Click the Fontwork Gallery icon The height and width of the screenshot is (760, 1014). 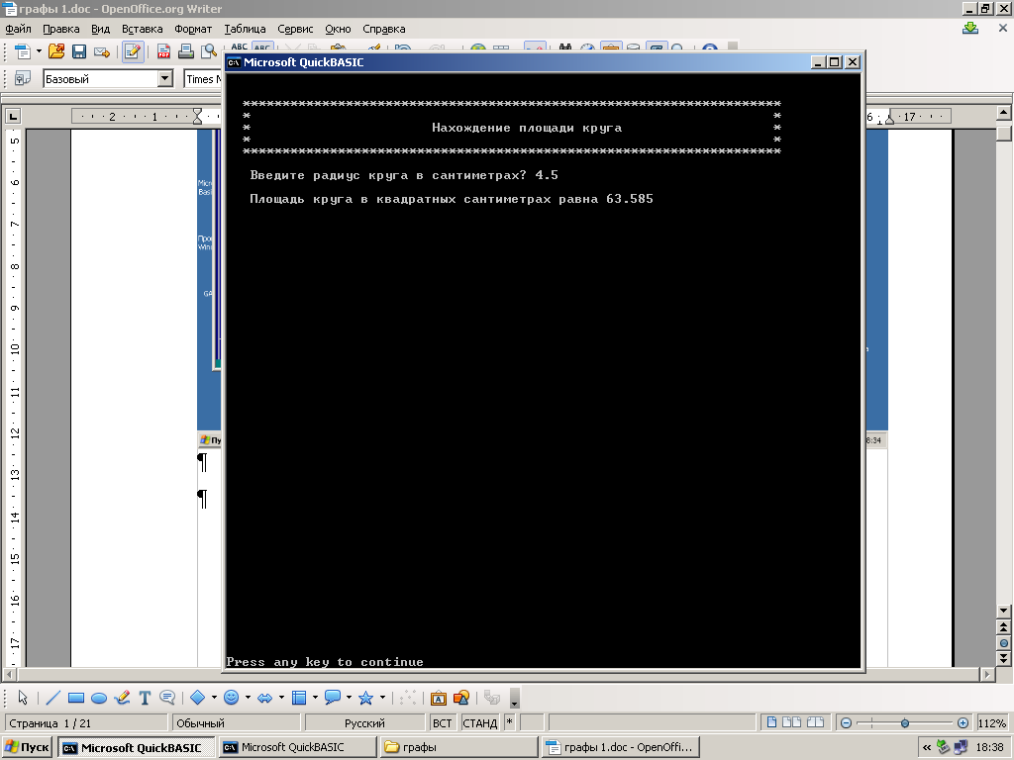pos(439,698)
